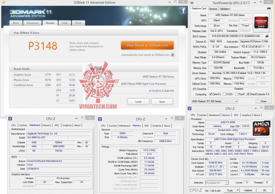Switch to the Advanced tab in 3DMark

pyautogui.click(x=32, y=23)
